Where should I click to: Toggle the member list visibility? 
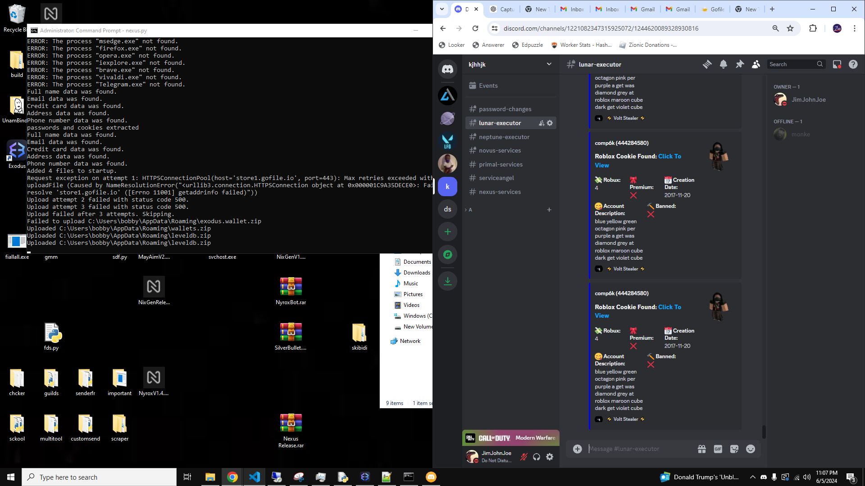[756, 64]
